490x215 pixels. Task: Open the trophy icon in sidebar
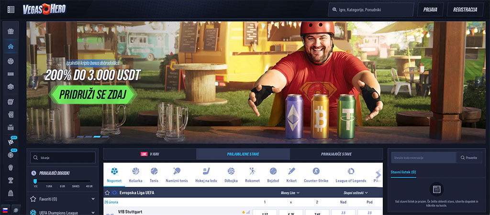point(11,180)
